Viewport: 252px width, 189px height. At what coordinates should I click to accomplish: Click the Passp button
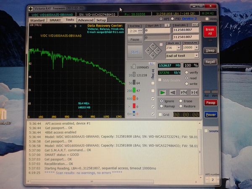(x=210, y=102)
